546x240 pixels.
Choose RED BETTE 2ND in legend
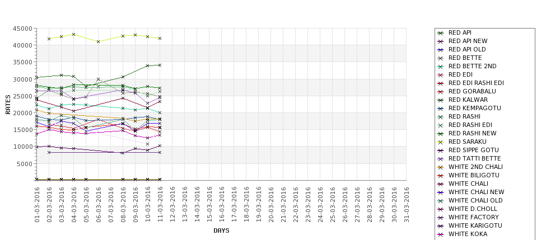tap(472, 66)
